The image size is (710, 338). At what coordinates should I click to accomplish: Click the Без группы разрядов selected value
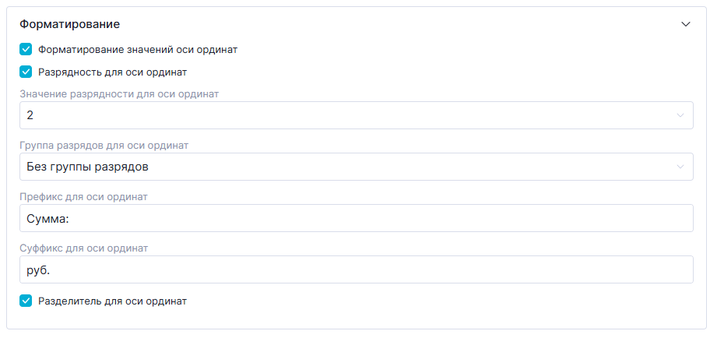point(87,167)
